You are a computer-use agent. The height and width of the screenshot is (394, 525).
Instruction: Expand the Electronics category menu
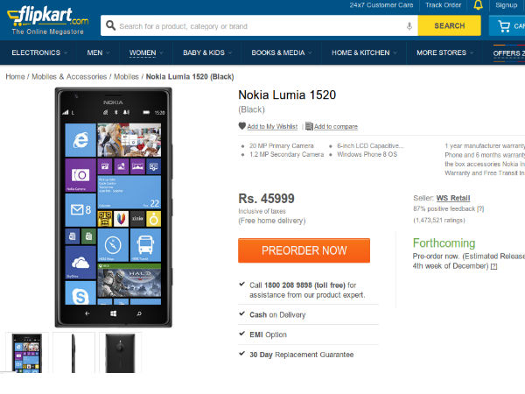35,53
